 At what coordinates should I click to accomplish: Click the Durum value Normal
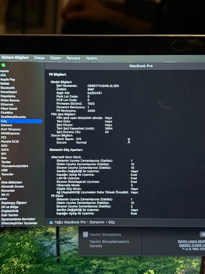(x=81, y=142)
